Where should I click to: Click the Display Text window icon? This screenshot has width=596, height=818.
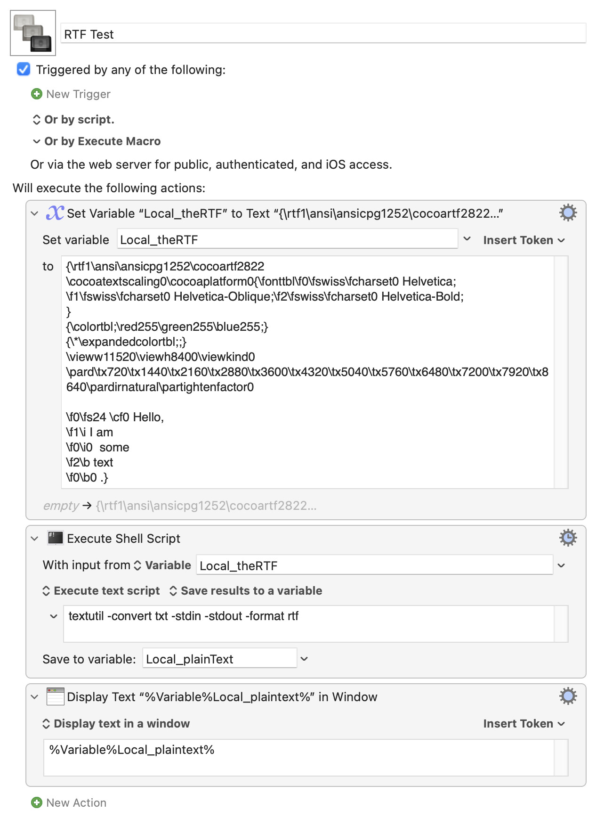click(x=55, y=696)
